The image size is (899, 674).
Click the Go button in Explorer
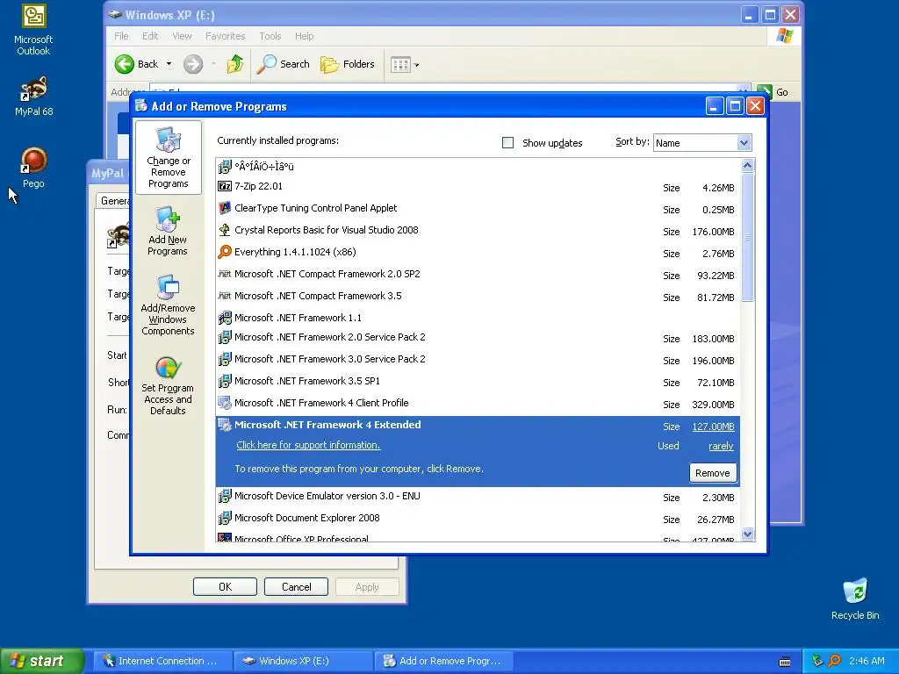(774, 91)
